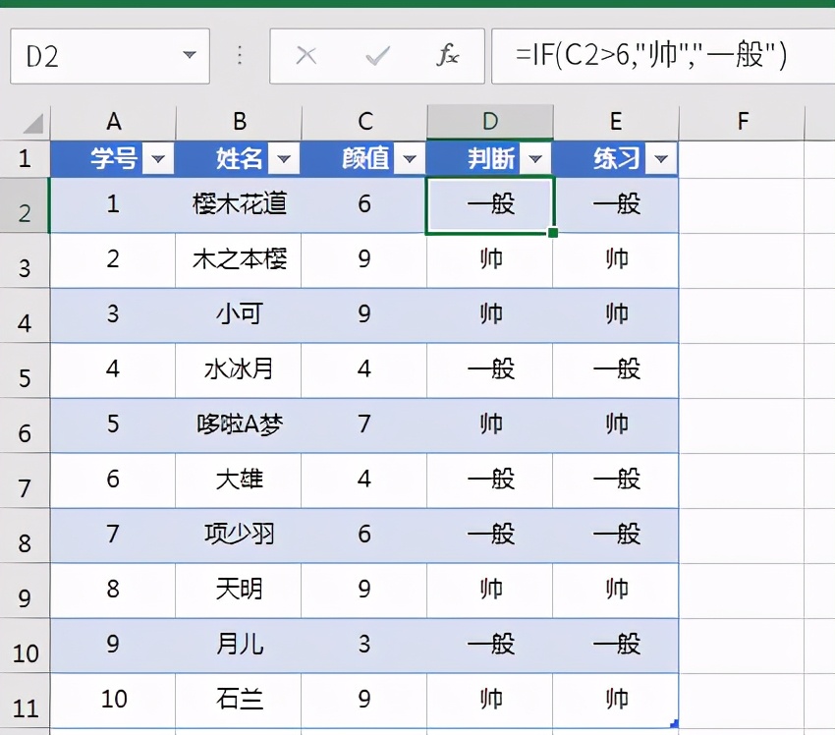Select 练习 cell 一般 in 樱木花道 row
835x735 pixels.
tap(616, 205)
